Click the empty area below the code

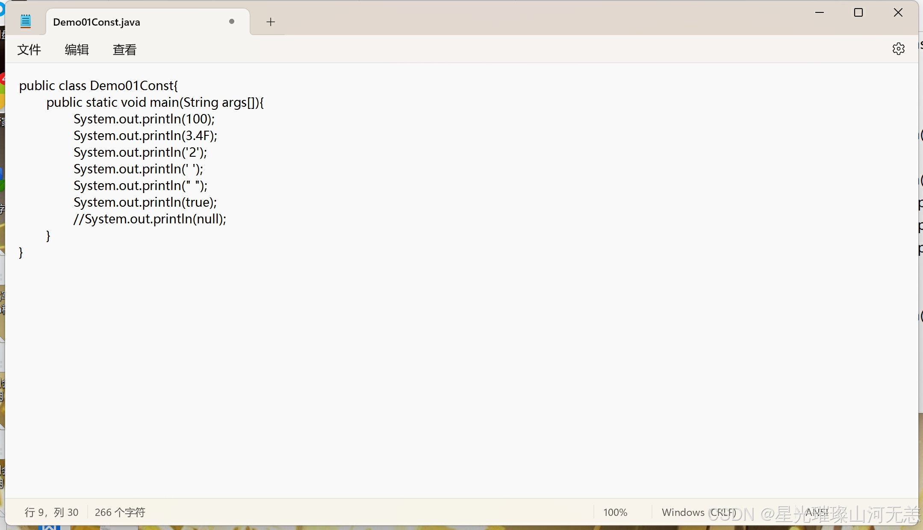coord(428,363)
